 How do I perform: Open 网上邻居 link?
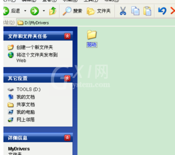26,119
